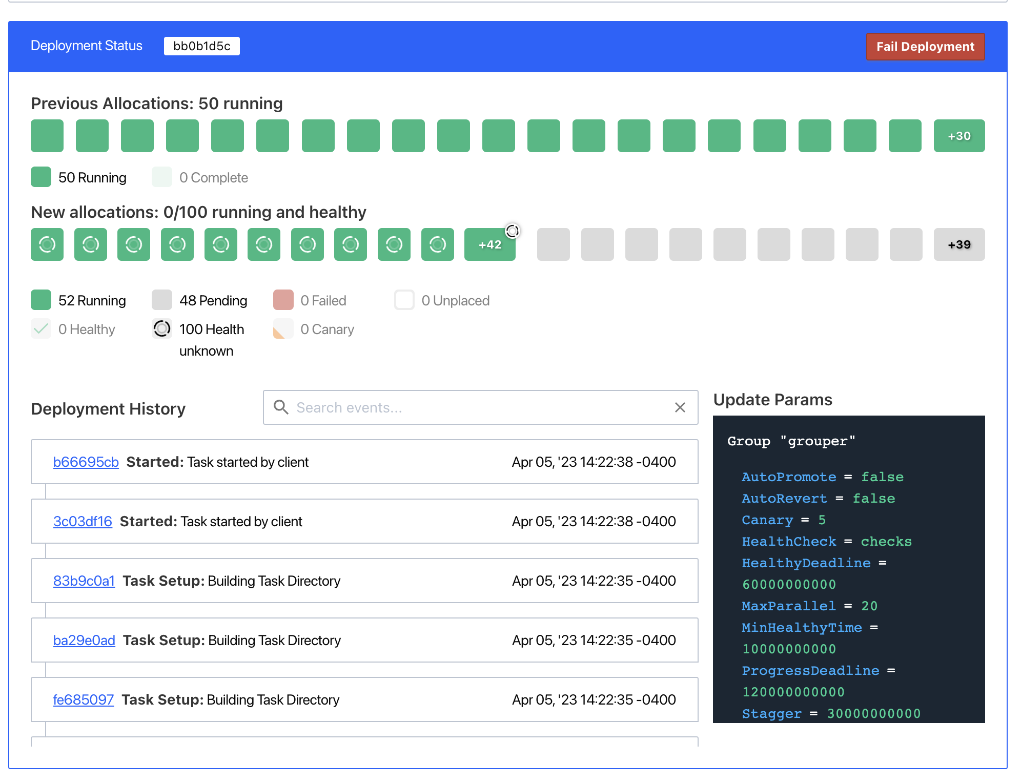This screenshot has width=1021, height=784.
Task: Expand the '+42' running allocations group
Action: coord(489,244)
